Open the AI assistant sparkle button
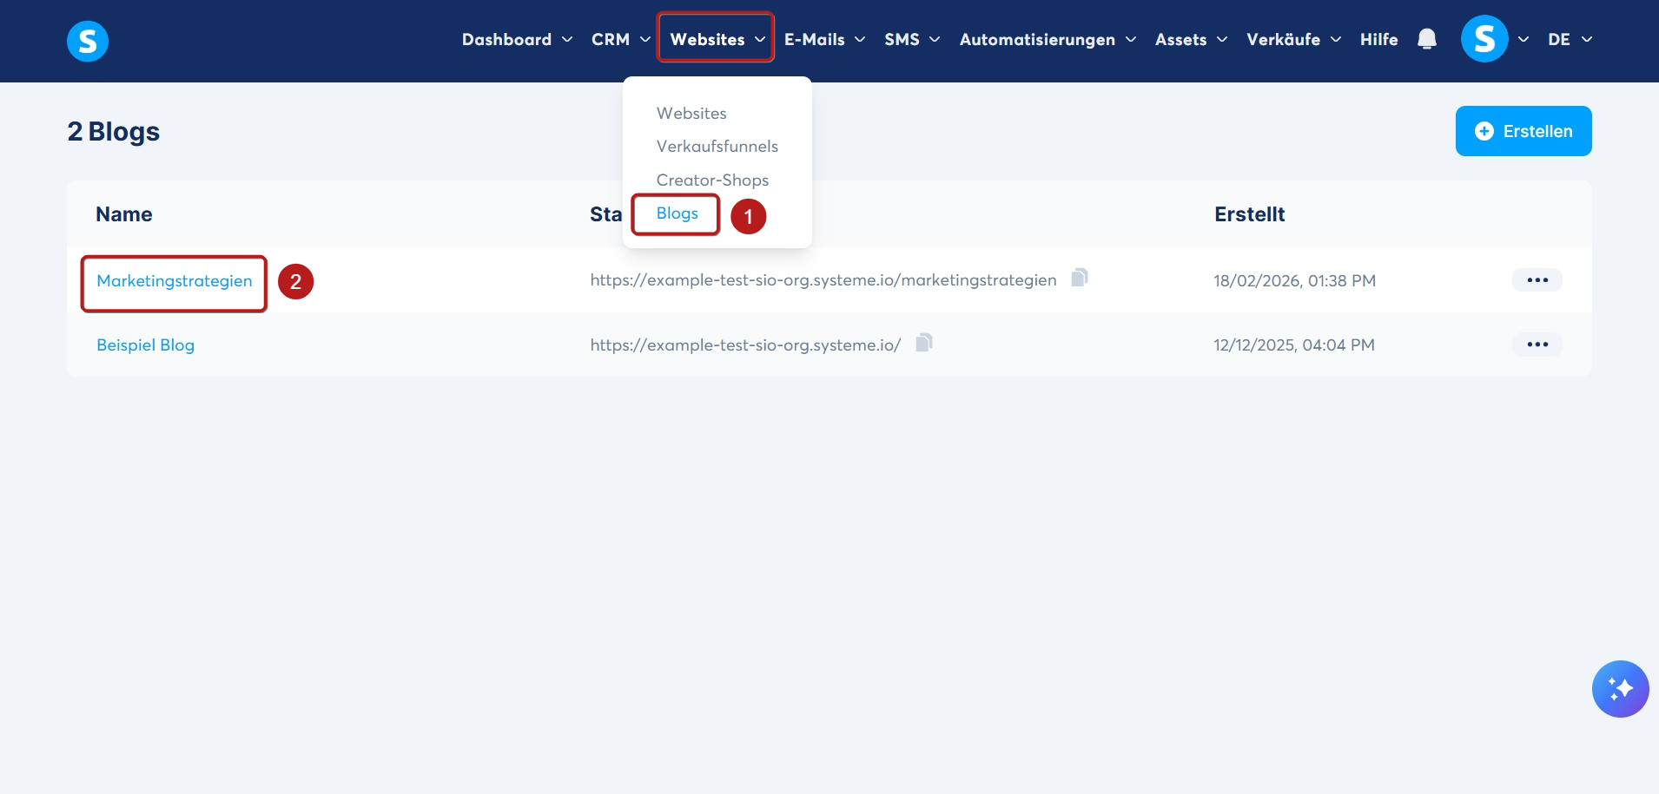 click(x=1620, y=689)
